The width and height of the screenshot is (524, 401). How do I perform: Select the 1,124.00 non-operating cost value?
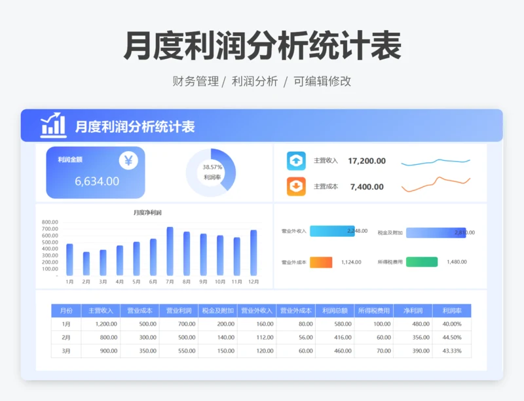tap(351, 262)
